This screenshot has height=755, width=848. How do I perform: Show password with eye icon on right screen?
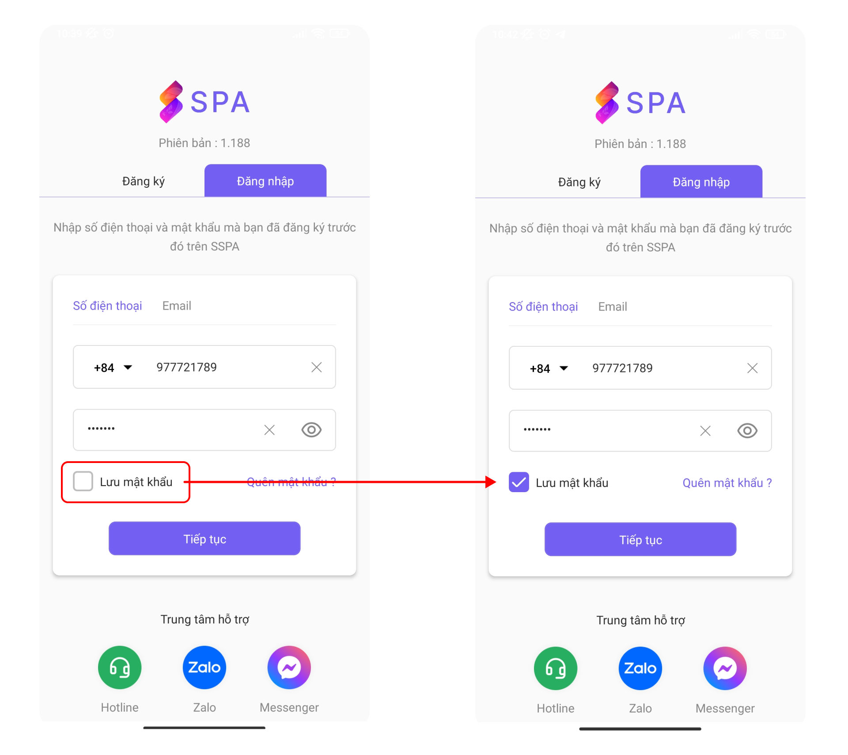(747, 431)
